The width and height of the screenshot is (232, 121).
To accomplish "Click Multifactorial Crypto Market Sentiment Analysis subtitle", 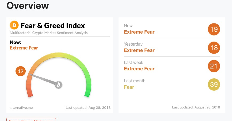I will point(49,33).
